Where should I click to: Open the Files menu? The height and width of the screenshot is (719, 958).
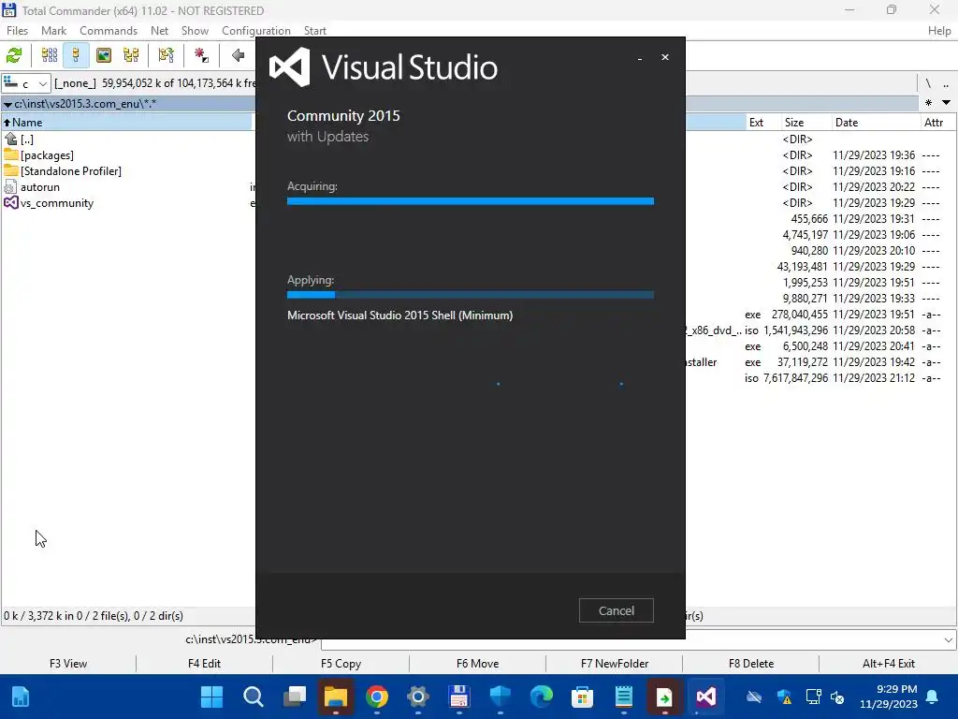pyautogui.click(x=17, y=31)
